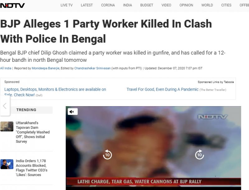
Task: Open Travel For Good sponsored link
Action: coord(162,89)
